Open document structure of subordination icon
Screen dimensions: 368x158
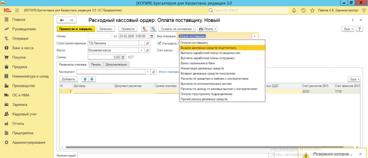click(x=153, y=29)
